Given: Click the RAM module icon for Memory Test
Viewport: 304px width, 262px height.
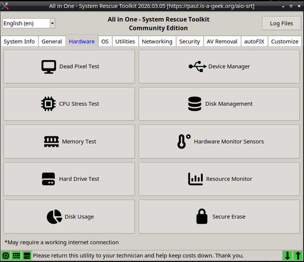Looking at the screenshot, I should click(51, 141).
